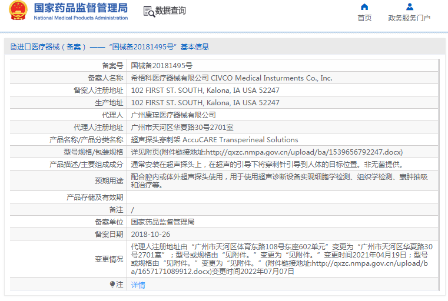Click the 产品存储及有效期 label
The width and height of the screenshot is (448, 301).
95,197
